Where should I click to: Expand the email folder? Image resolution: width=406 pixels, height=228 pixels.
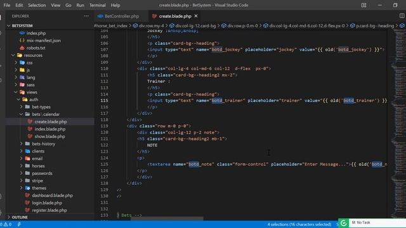click(x=21, y=158)
